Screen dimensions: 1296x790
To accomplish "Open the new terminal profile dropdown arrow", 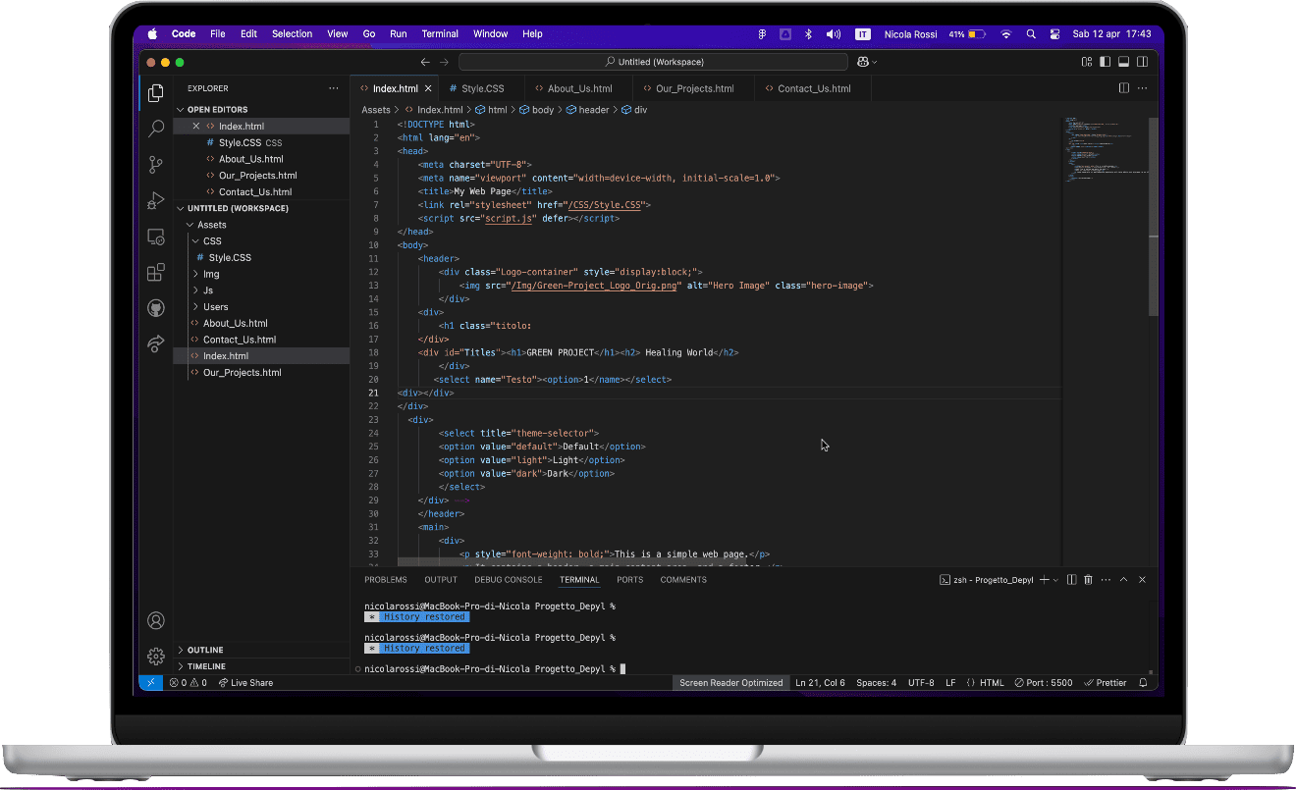I will click(1056, 580).
